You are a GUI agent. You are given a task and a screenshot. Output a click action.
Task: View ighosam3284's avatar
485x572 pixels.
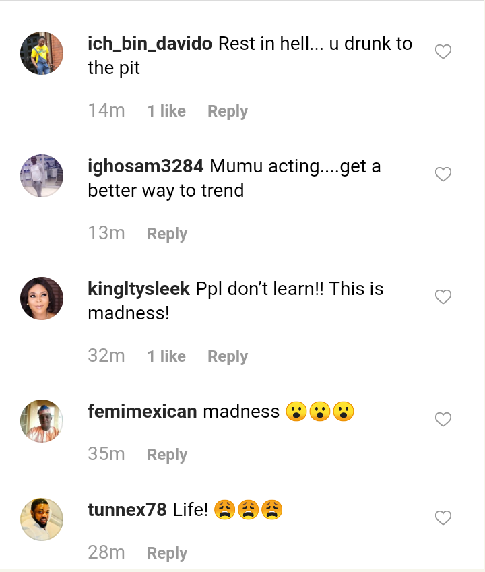42,176
